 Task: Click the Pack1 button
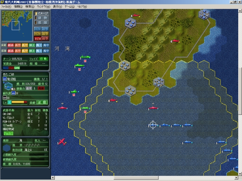[x=8, y=133]
